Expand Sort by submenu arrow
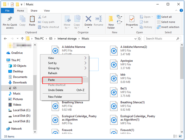 pos(85,63)
